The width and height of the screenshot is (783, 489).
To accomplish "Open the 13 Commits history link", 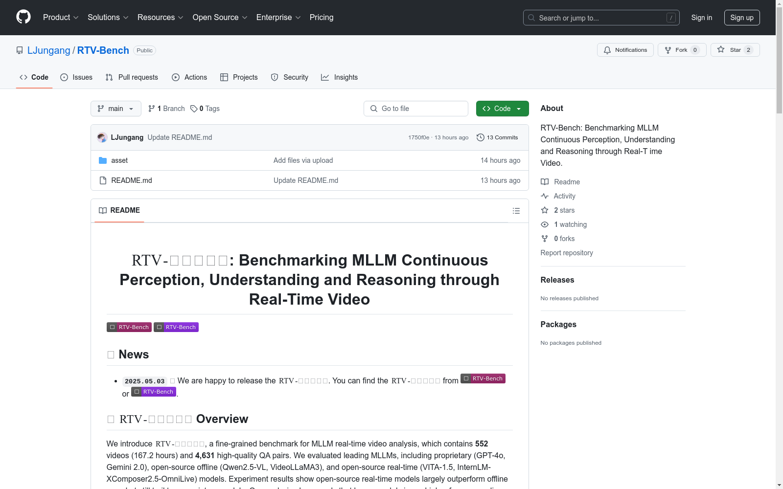I will click(x=497, y=137).
